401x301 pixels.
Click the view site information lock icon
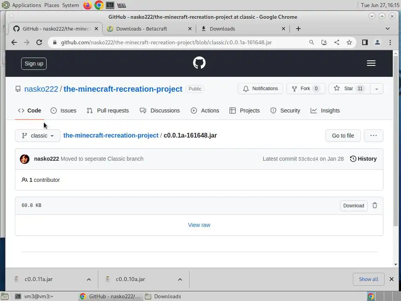point(54,42)
